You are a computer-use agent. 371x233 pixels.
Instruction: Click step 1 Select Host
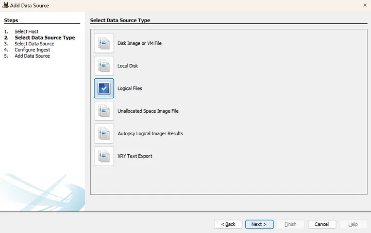point(26,32)
